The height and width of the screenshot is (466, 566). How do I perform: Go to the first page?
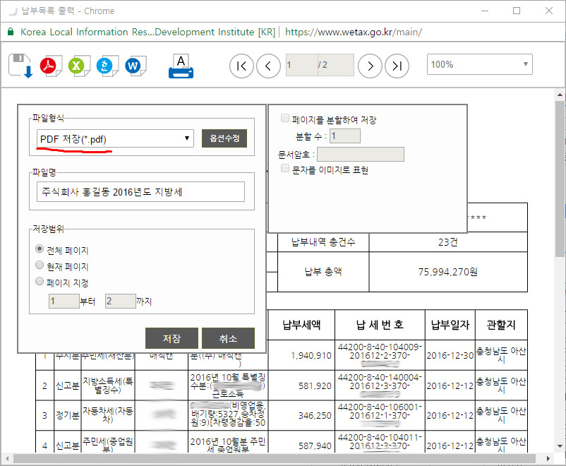point(241,66)
